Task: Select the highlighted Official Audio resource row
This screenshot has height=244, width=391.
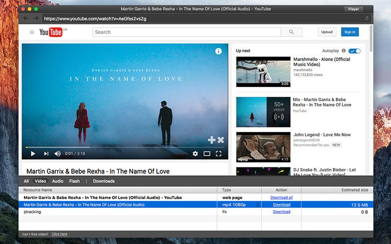Action: (x=196, y=204)
